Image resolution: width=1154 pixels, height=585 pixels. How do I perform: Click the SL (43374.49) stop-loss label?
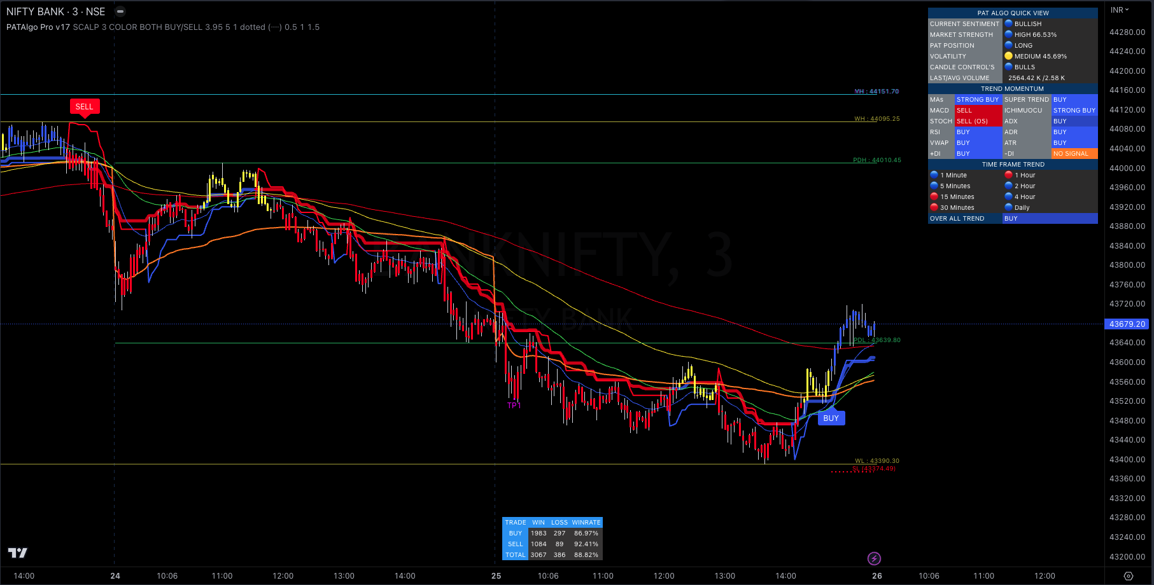(x=874, y=469)
